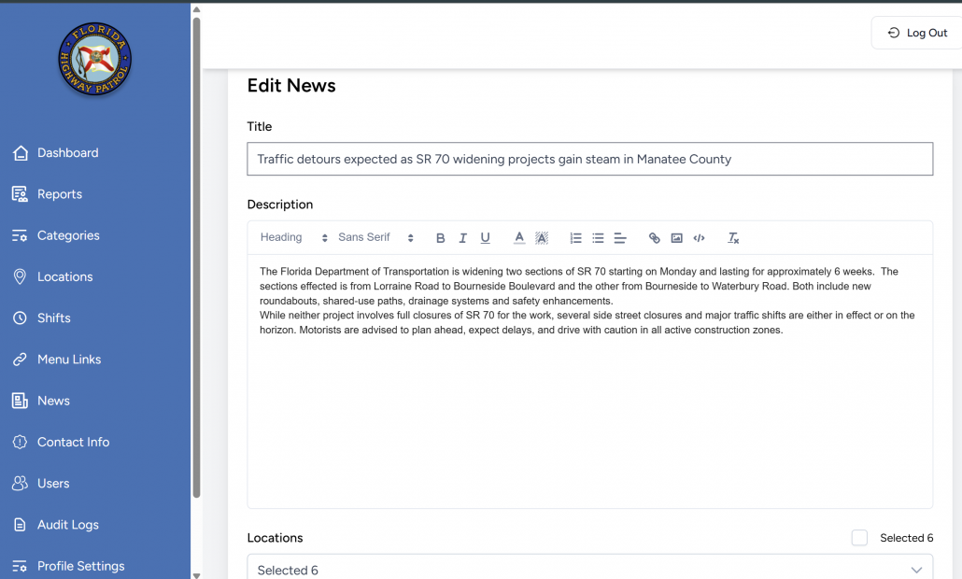This screenshot has height=579, width=962.
Task: Click the Log Out button
Action: click(x=916, y=33)
